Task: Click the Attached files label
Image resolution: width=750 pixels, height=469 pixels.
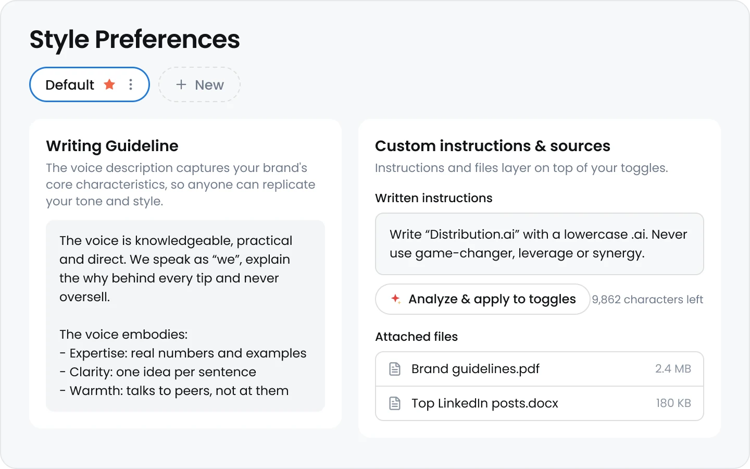Action: click(x=417, y=337)
